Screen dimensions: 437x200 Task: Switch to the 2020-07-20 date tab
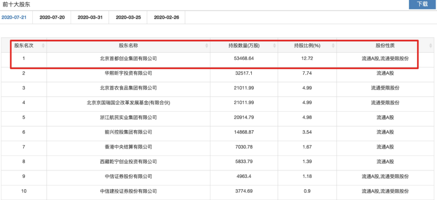(52, 17)
